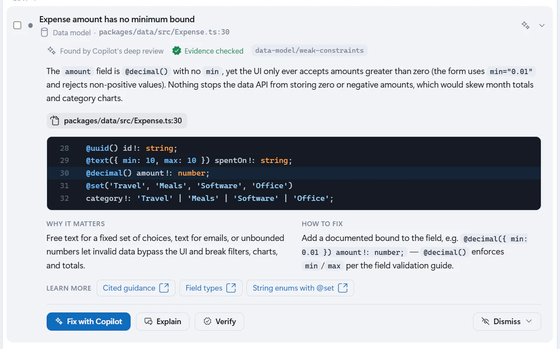Click the Verify button
Image resolution: width=560 pixels, height=349 pixels.
[219, 322]
